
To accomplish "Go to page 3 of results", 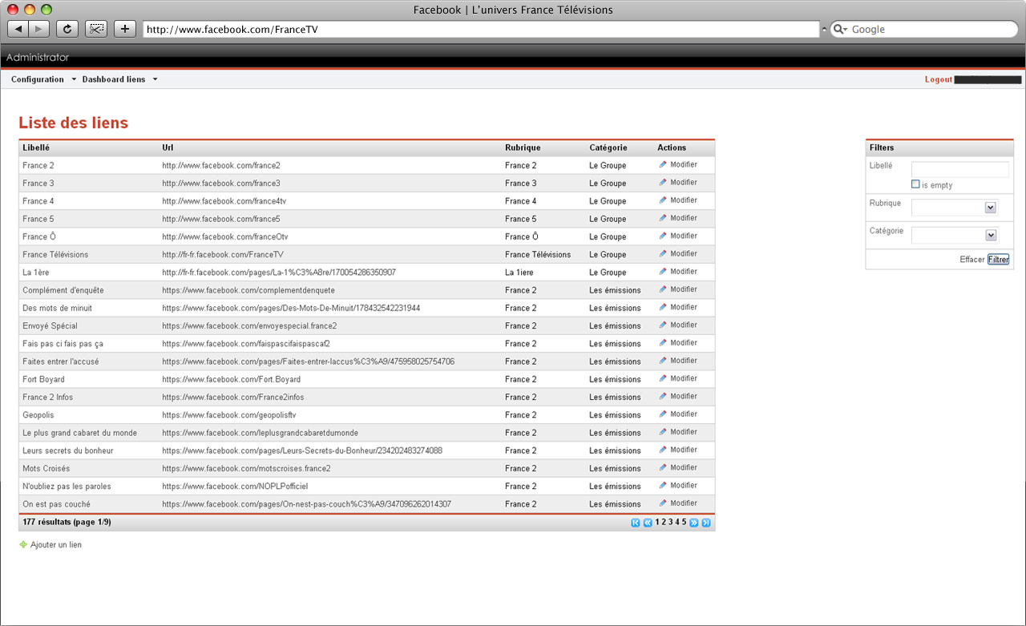I will click(671, 522).
